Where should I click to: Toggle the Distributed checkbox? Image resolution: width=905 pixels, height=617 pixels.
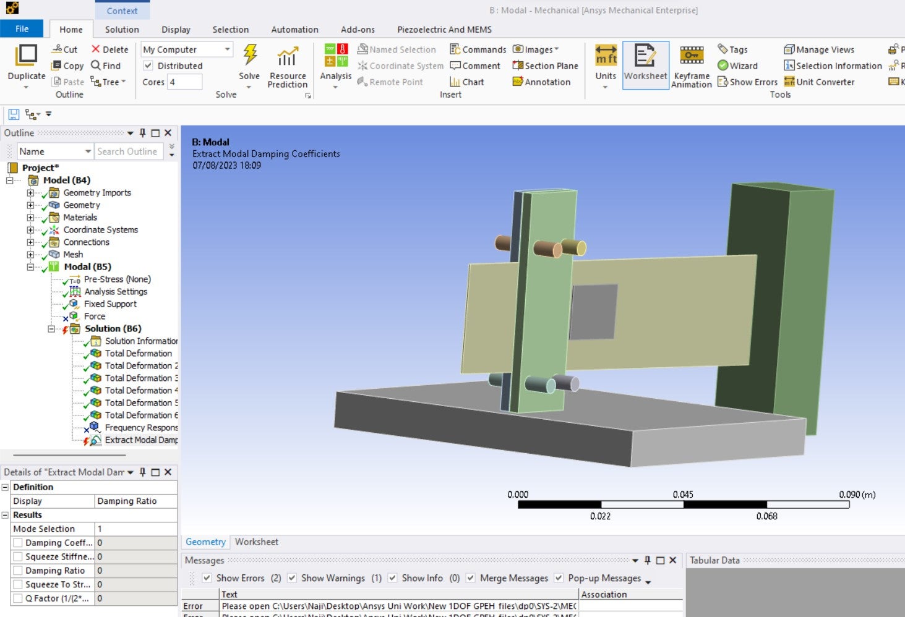[148, 66]
